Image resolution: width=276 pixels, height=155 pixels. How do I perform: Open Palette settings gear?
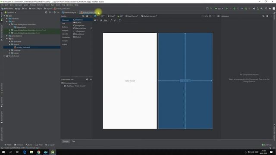point(87,16)
